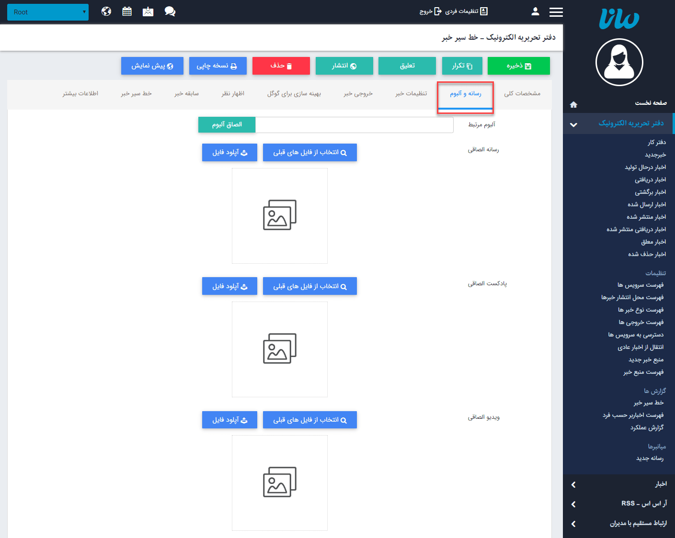
Task: Open the globe/language icon in top toolbar
Action: tap(106, 11)
